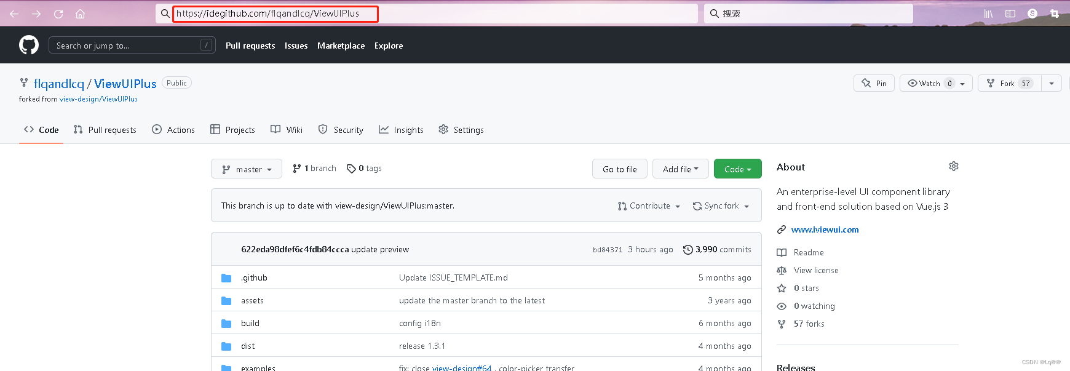Open the master branch selector
Screen dimensions: 1070x371
coord(247,169)
